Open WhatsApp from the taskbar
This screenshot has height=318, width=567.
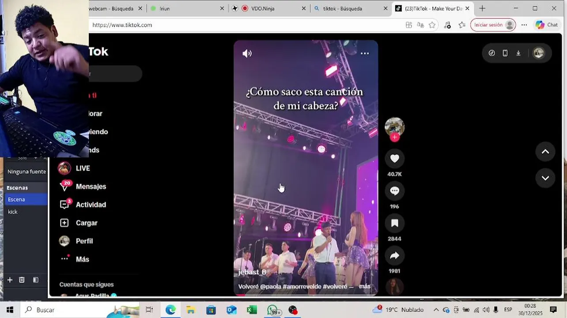(274, 310)
